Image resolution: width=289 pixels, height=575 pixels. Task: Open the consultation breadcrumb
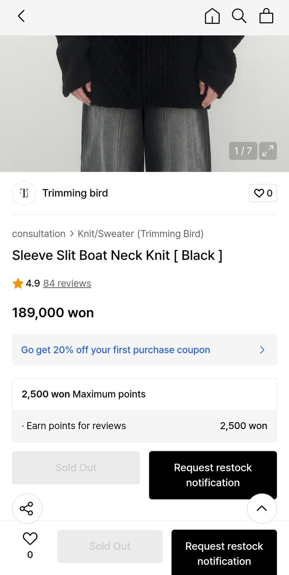pos(39,234)
